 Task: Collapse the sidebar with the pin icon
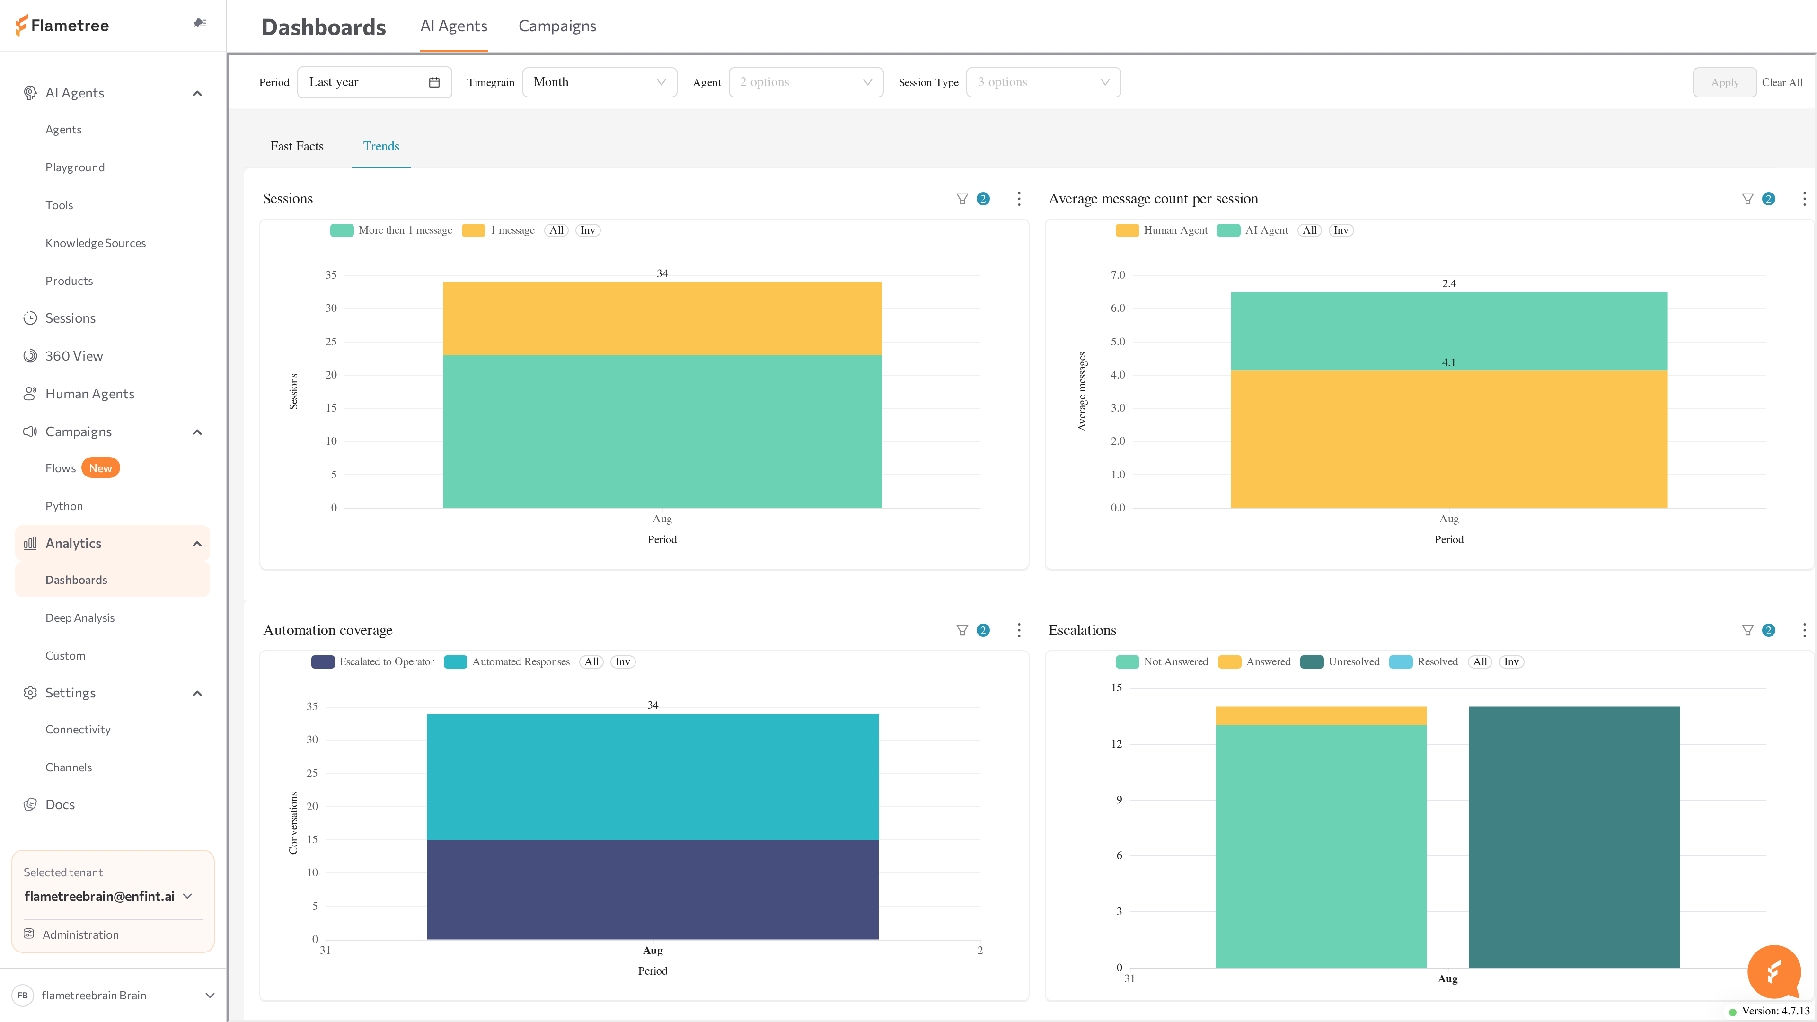click(x=200, y=23)
